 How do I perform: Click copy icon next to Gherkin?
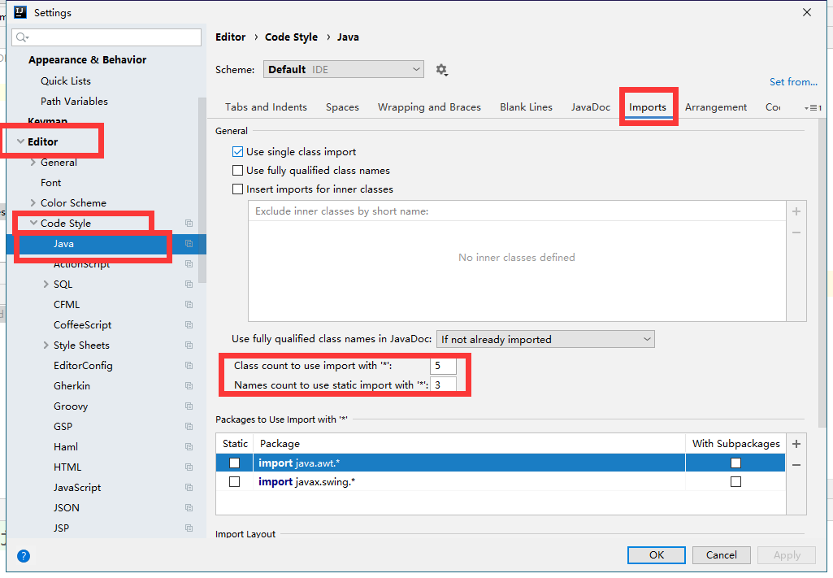click(x=189, y=385)
